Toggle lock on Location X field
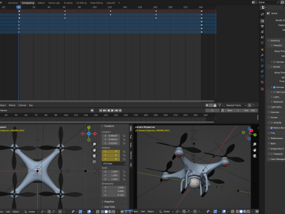 (124, 136)
